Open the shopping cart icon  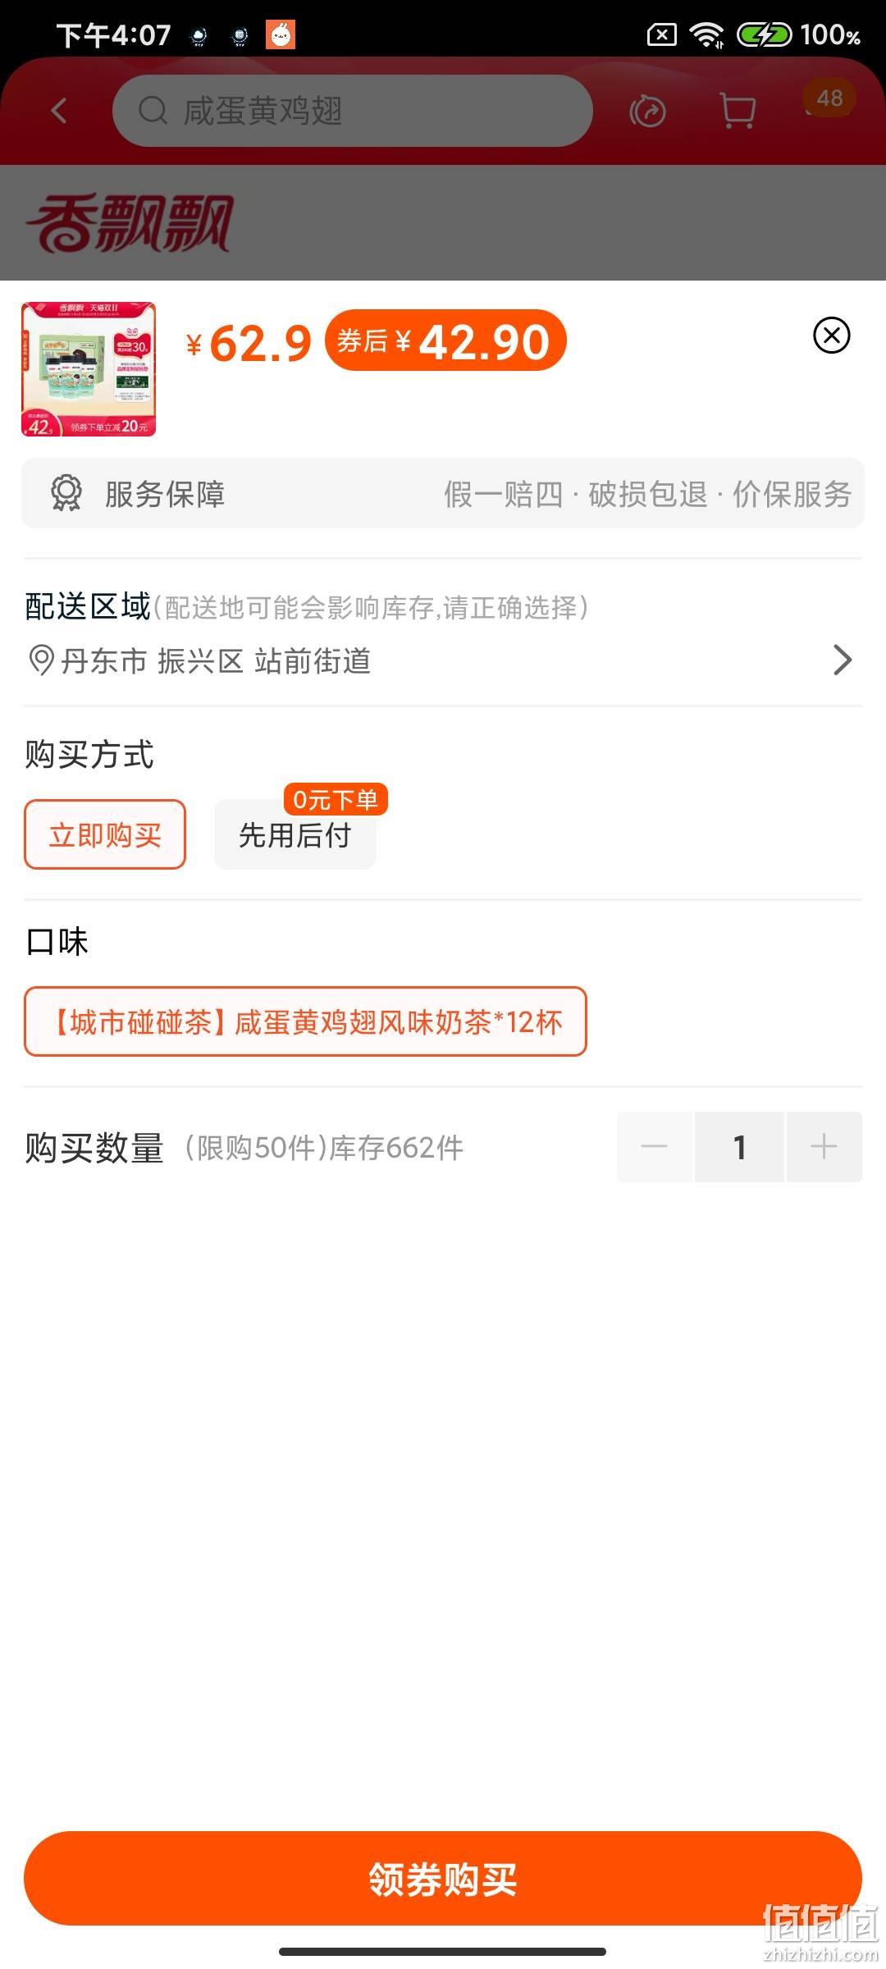pos(738,111)
